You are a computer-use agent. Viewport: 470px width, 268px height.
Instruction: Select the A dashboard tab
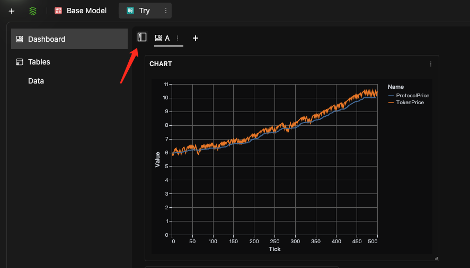[167, 38]
